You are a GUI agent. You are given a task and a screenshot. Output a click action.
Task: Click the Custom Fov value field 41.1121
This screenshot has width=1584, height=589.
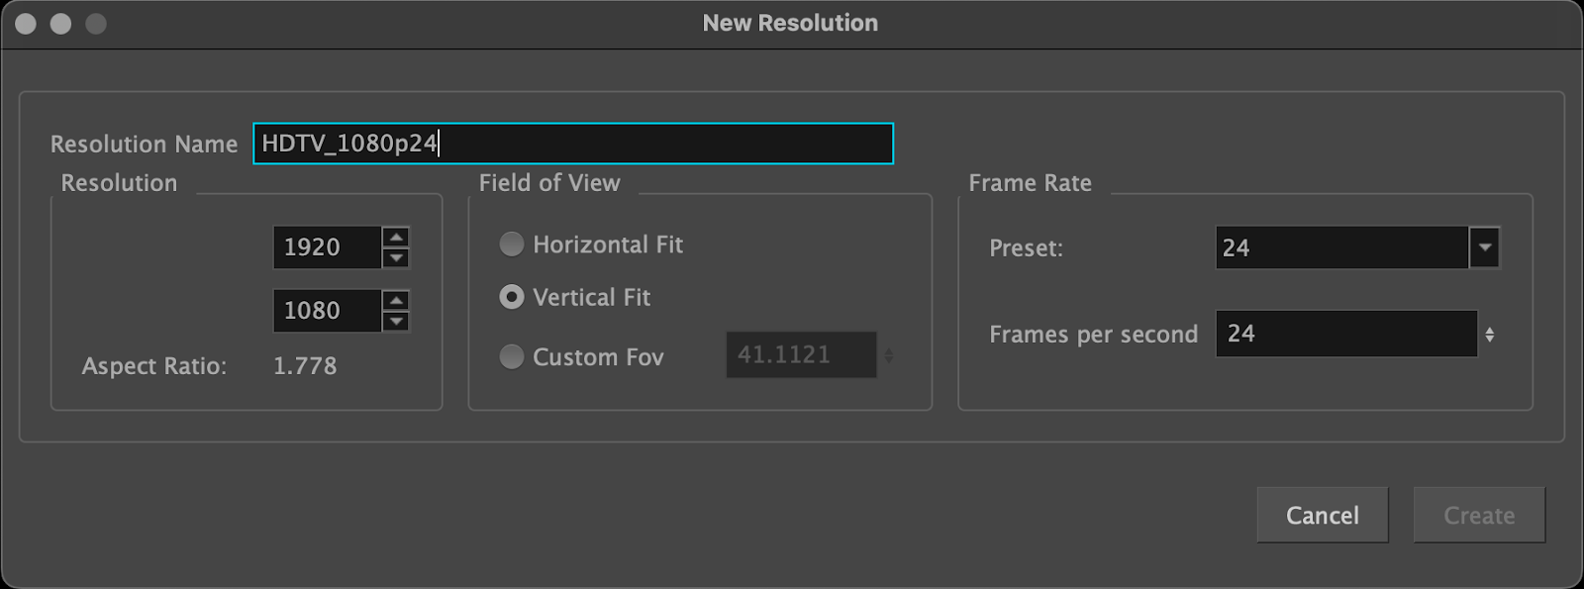click(x=800, y=355)
